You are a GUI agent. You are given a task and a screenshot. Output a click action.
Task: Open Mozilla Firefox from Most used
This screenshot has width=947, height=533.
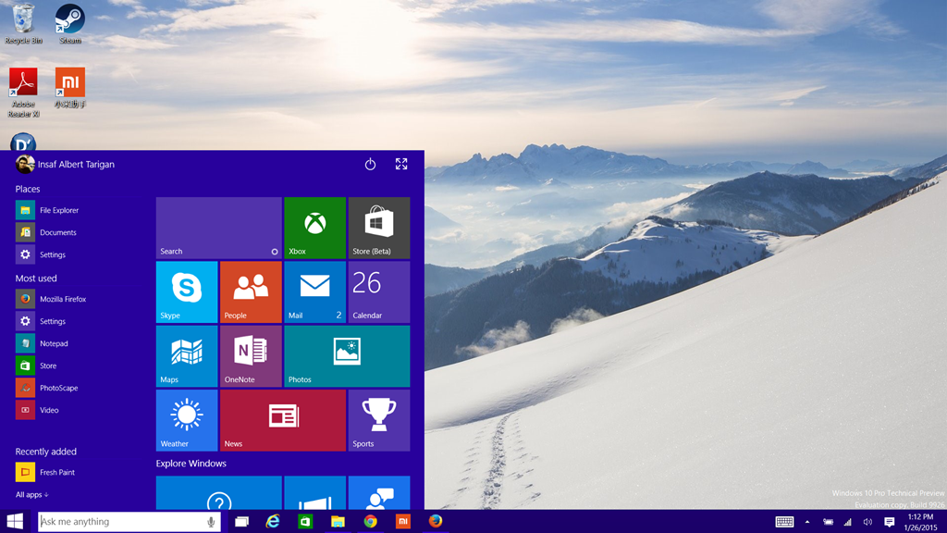click(x=64, y=298)
